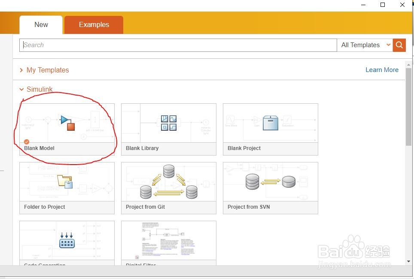The image size is (414, 279).
Task: Open the Project from SVN databases icon
Action: click(x=271, y=182)
